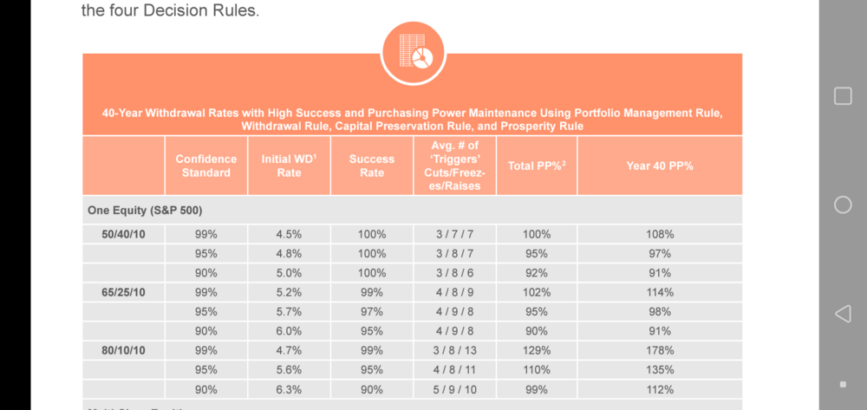
Task: Tap the small square dot below back button
Action: 843,383
